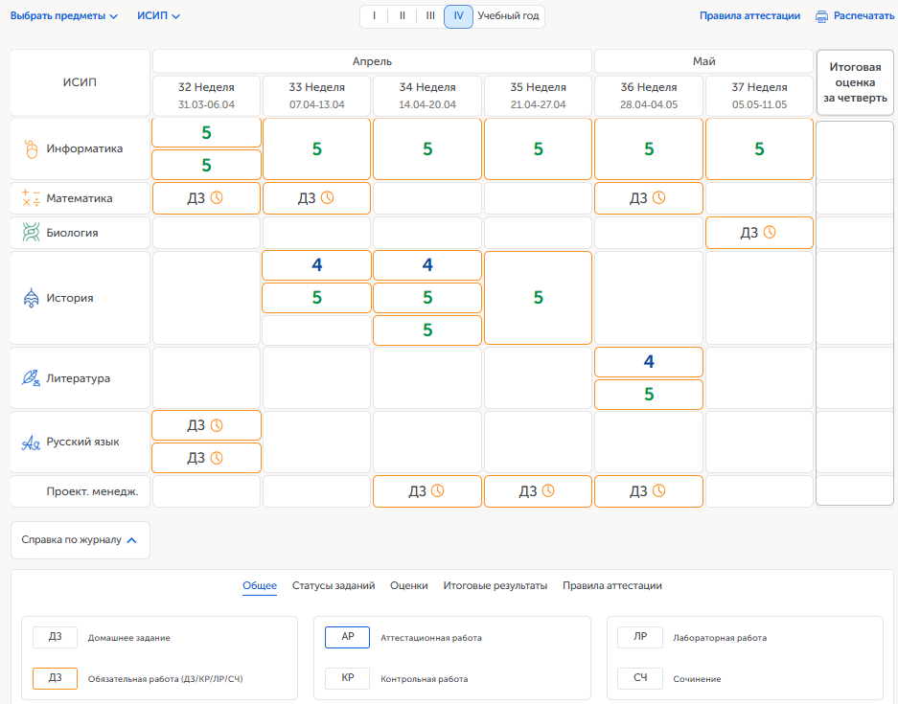898x704 pixels.
Task: Select the Учебный год period
Action: click(x=508, y=16)
